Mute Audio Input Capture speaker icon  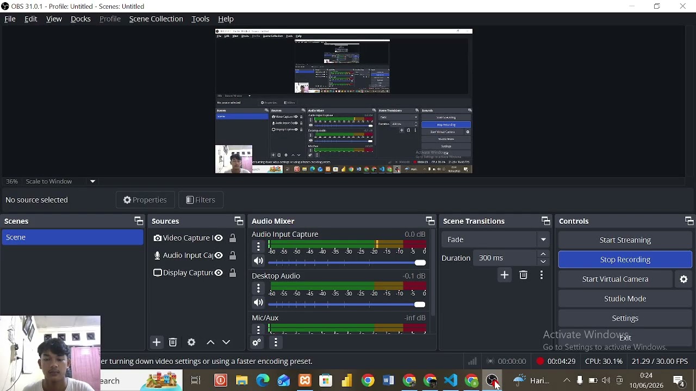point(259,262)
